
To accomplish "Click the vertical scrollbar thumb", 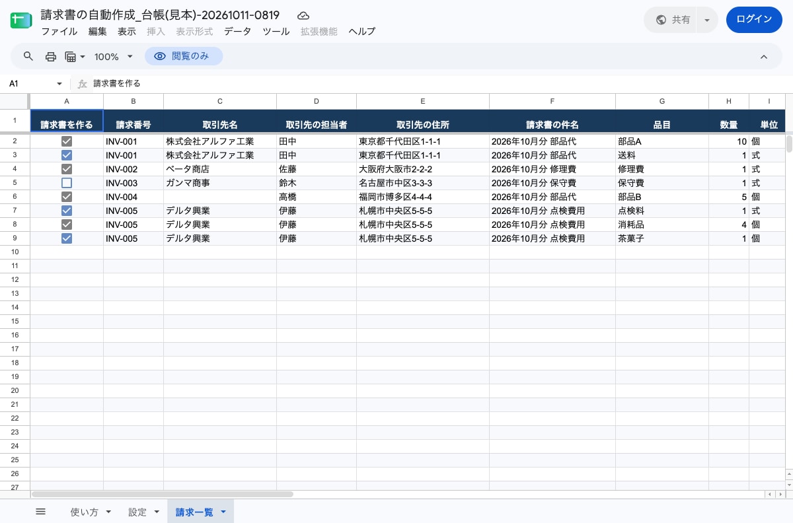I will (x=789, y=144).
